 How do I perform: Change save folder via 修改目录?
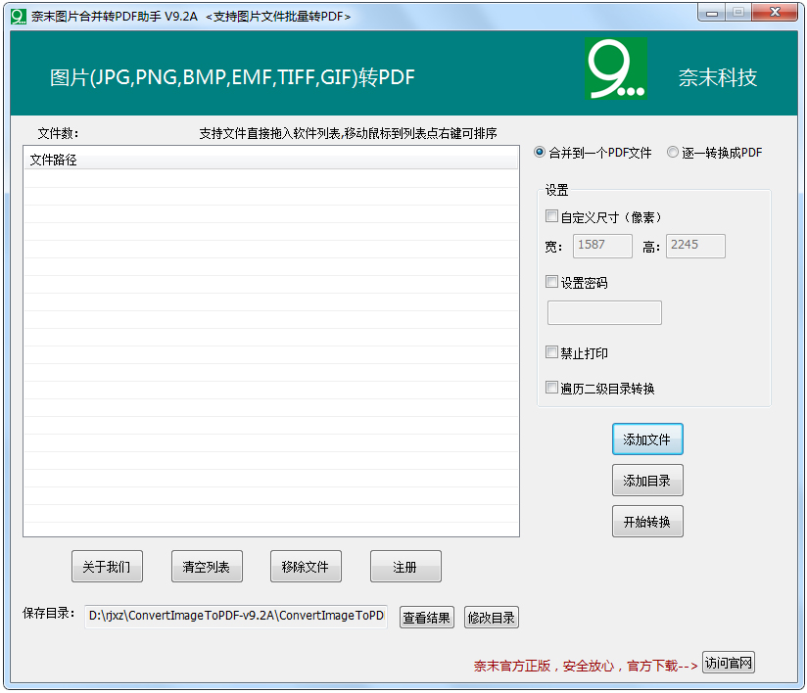tap(492, 618)
